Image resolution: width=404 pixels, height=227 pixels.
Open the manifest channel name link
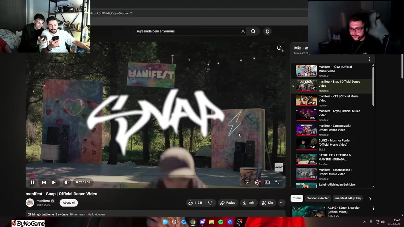pos(43,201)
